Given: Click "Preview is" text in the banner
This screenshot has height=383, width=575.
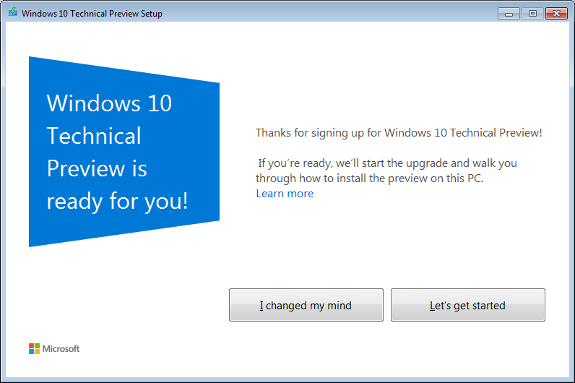Looking at the screenshot, I should point(97,168).
